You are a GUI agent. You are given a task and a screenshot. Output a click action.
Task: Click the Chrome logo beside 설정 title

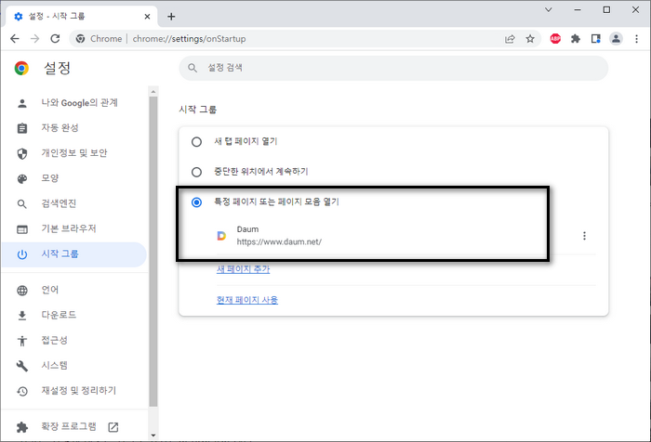21,68
